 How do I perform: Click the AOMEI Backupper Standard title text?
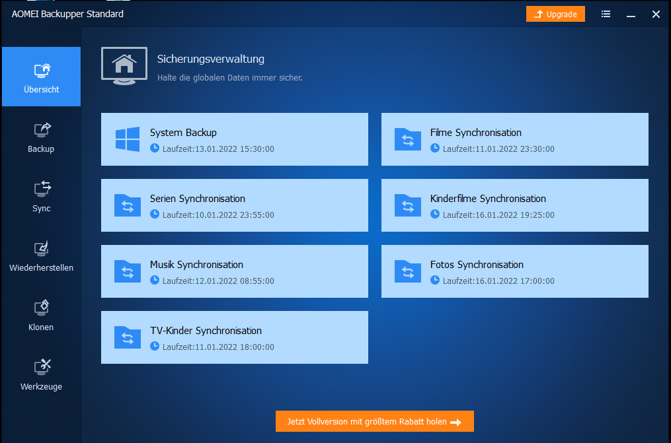coord(67,14)
